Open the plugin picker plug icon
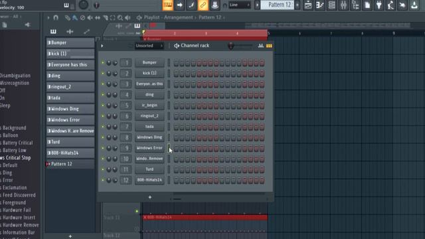 (x=379, y=5)
